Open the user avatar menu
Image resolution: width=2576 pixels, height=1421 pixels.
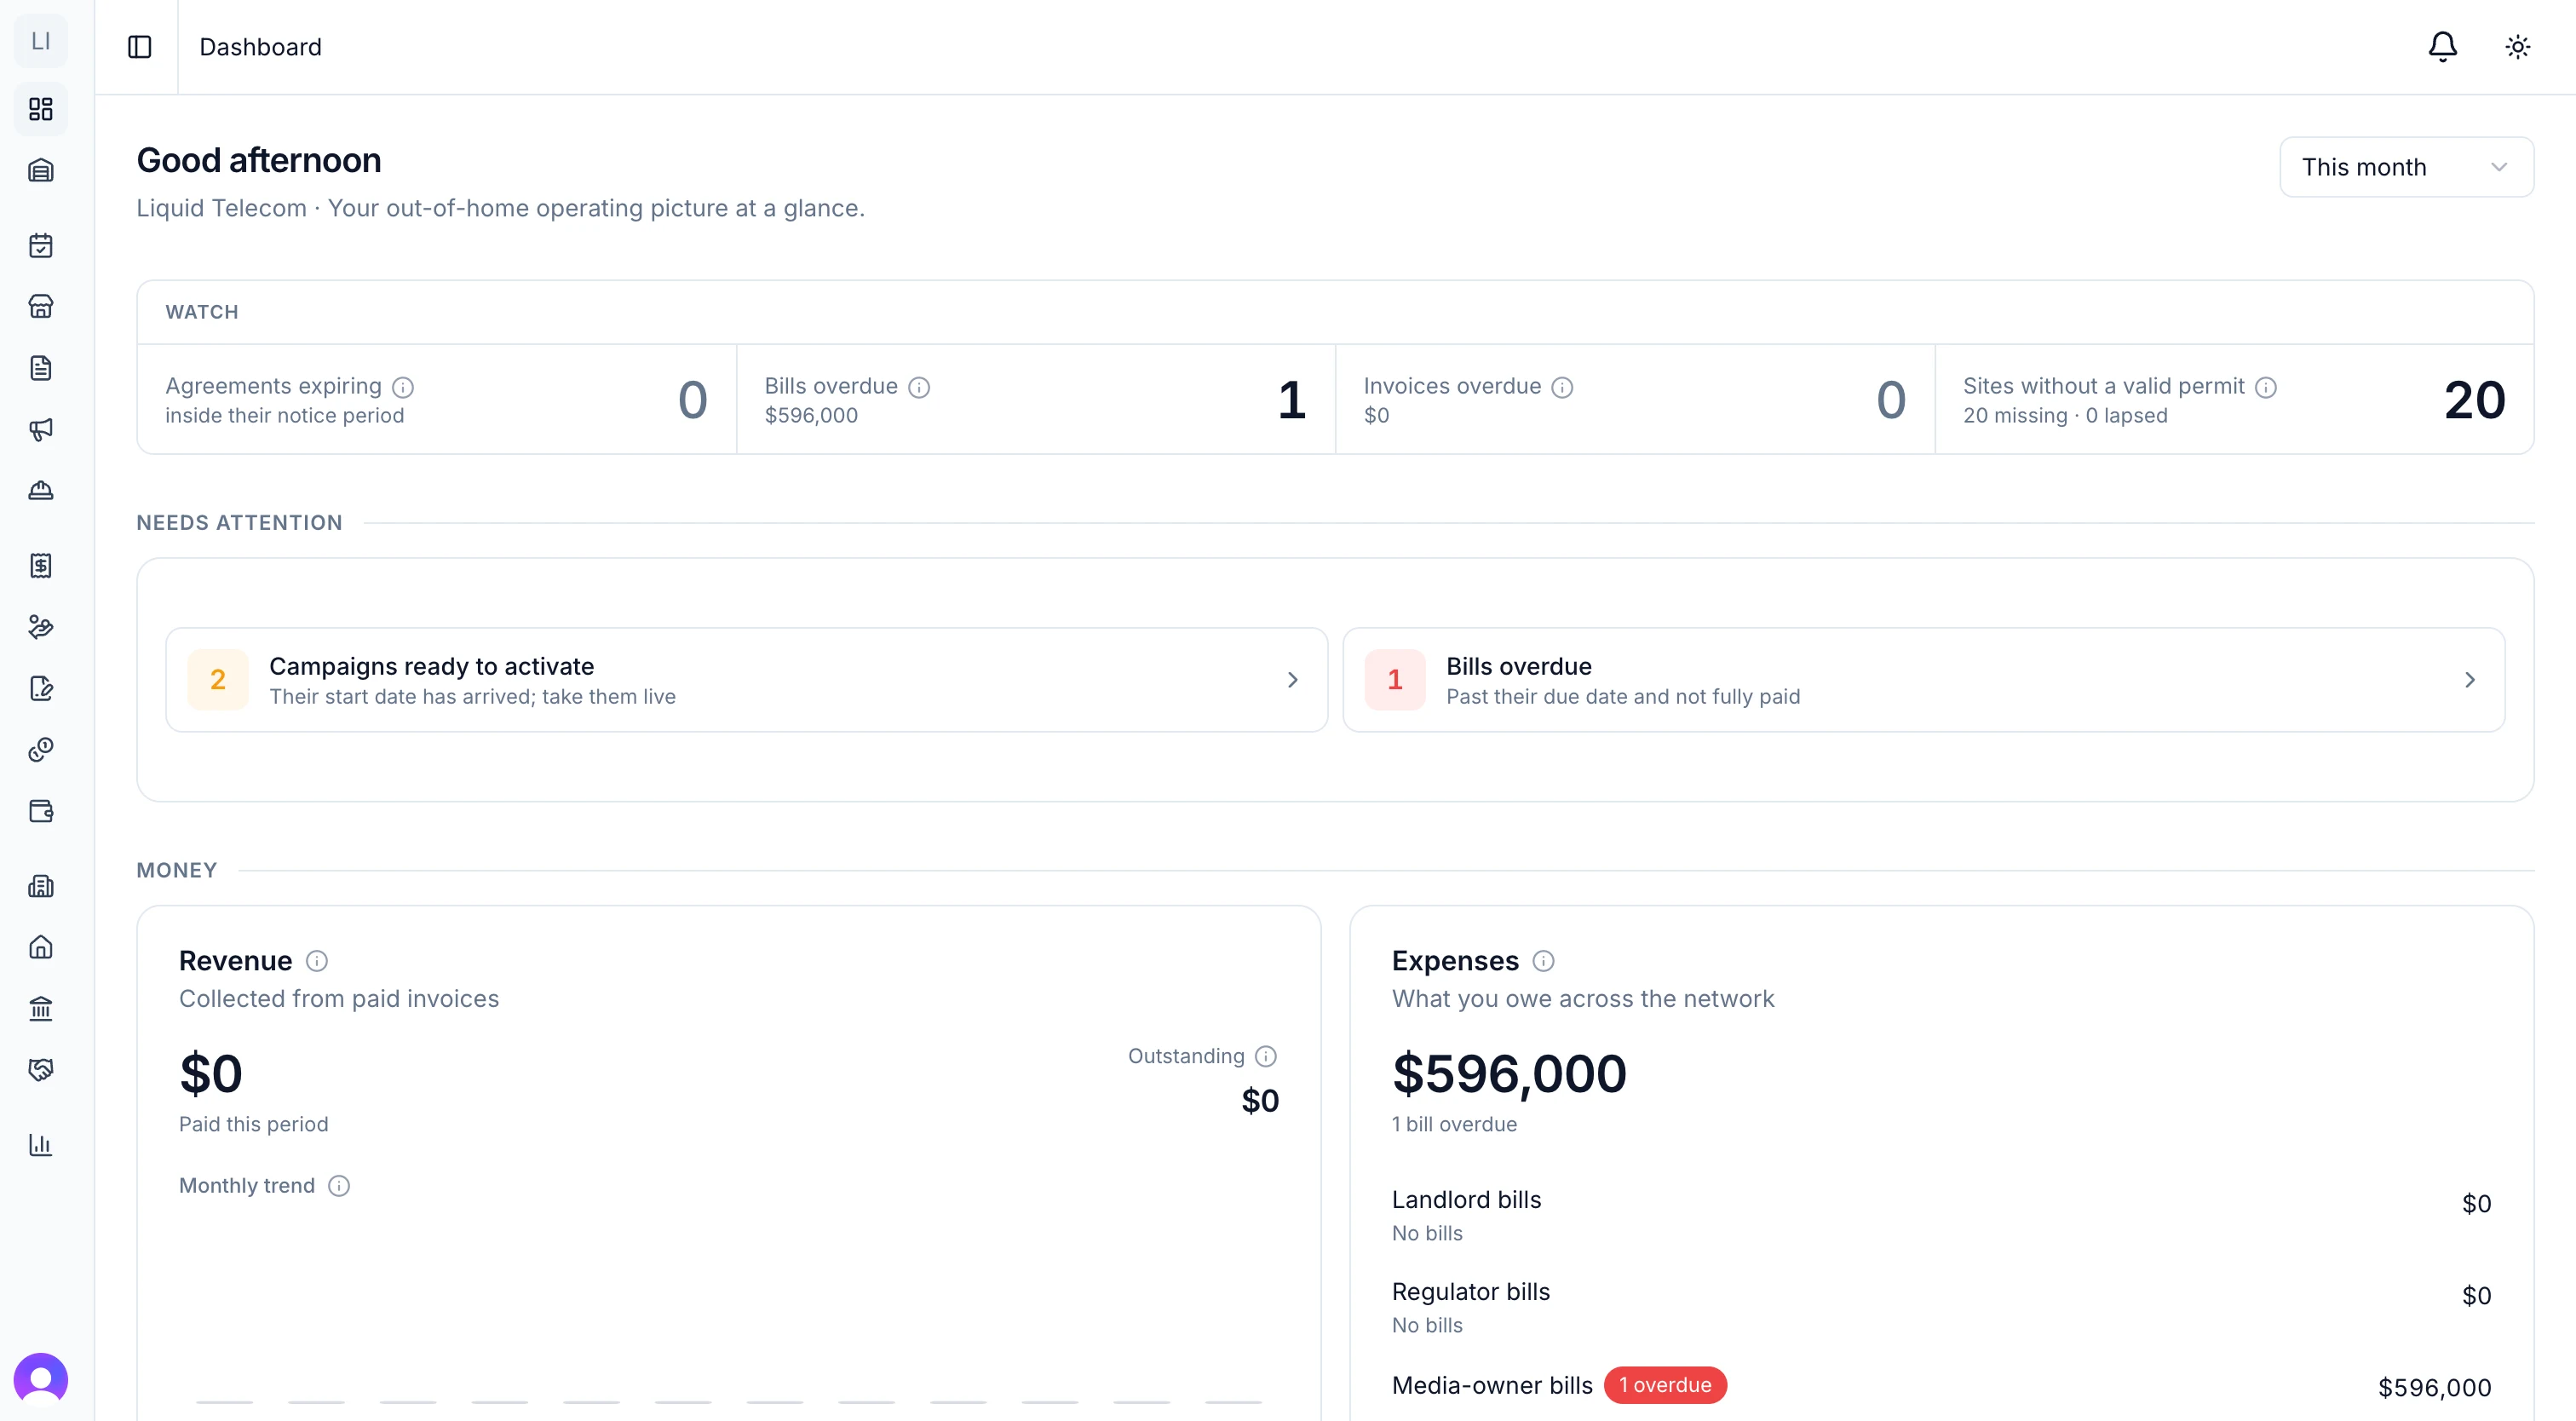[41, 1380]
